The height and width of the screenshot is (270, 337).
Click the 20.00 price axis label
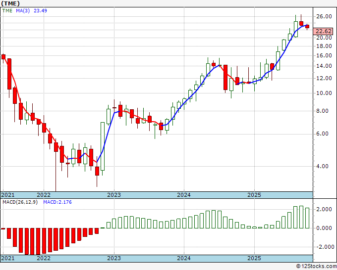[324, 38]
